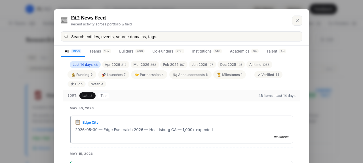Select the Latest sort option
The width and height of the screenshot is (363, 163).
click(87, 96)
